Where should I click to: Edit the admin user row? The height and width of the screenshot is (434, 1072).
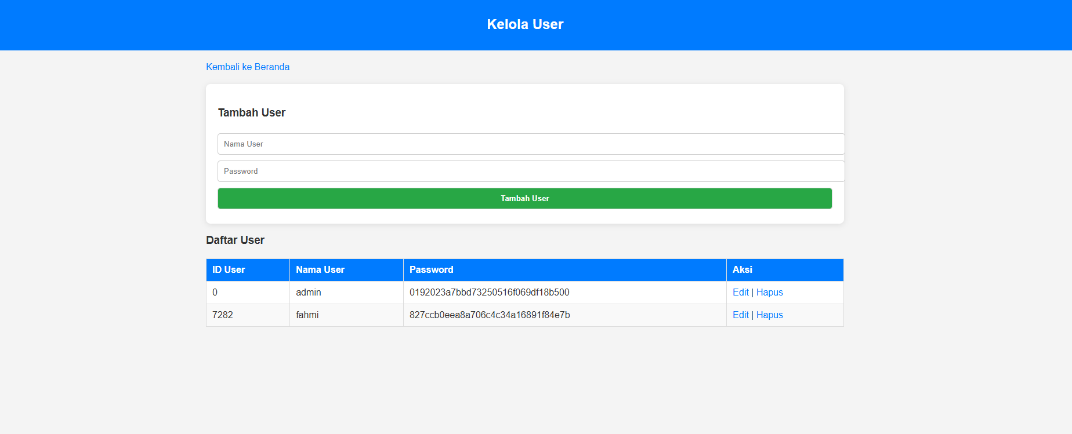coord(741,293)
